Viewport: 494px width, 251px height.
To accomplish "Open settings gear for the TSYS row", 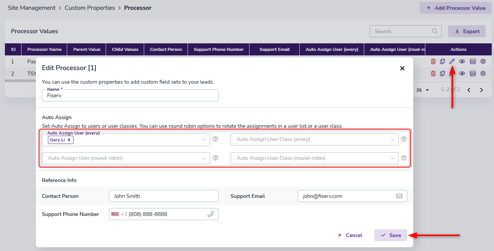I will 483,73.
